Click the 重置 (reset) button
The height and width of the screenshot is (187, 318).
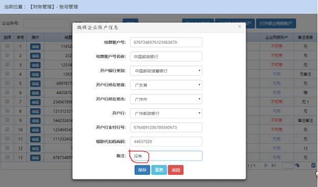pyautogui.click(x=159, y=170)
